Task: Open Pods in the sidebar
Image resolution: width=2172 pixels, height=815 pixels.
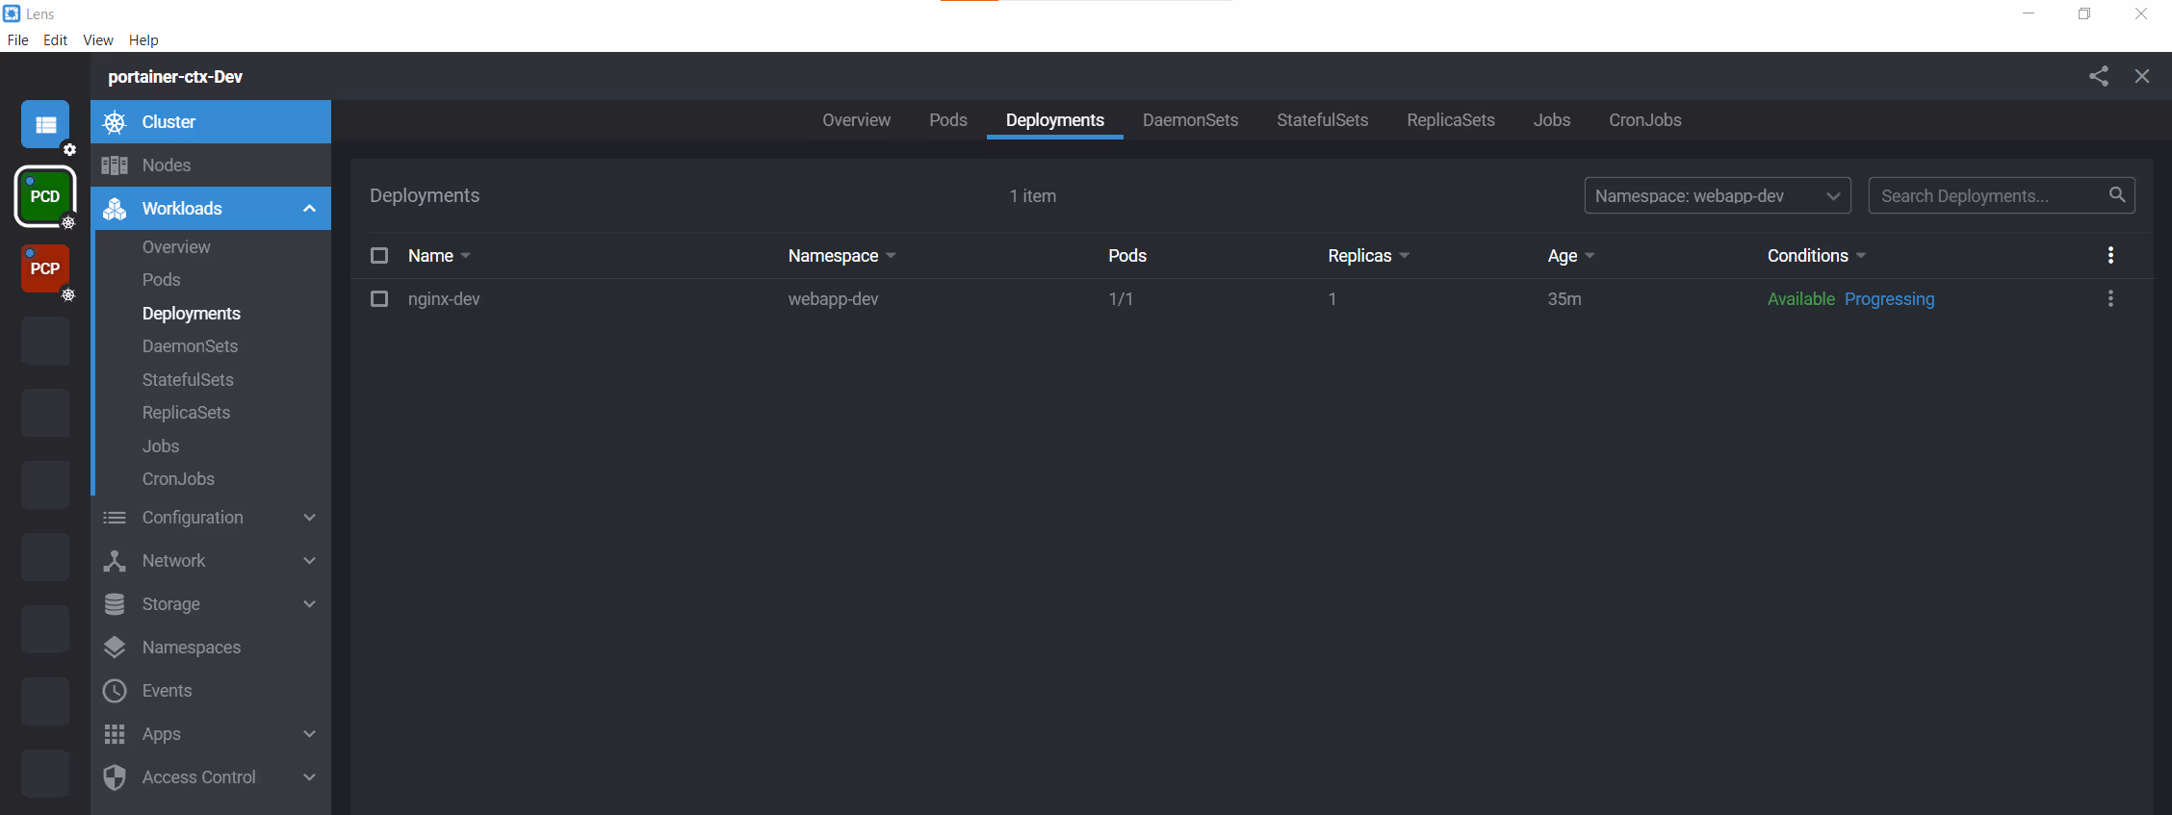Action: pos(161,280)
